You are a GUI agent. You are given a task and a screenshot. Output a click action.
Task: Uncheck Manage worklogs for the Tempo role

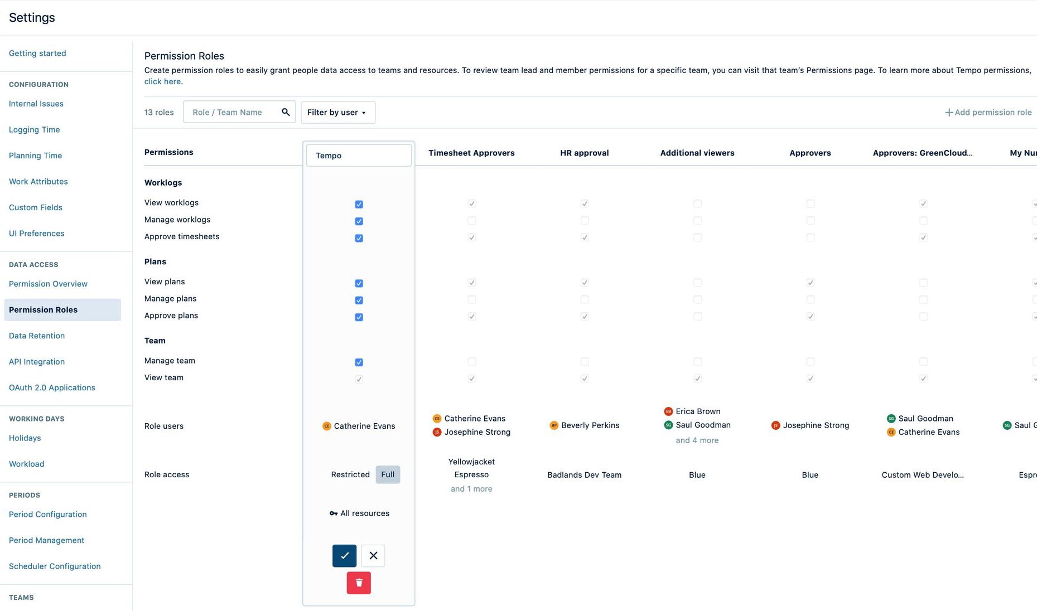click(x=359, y=221)
